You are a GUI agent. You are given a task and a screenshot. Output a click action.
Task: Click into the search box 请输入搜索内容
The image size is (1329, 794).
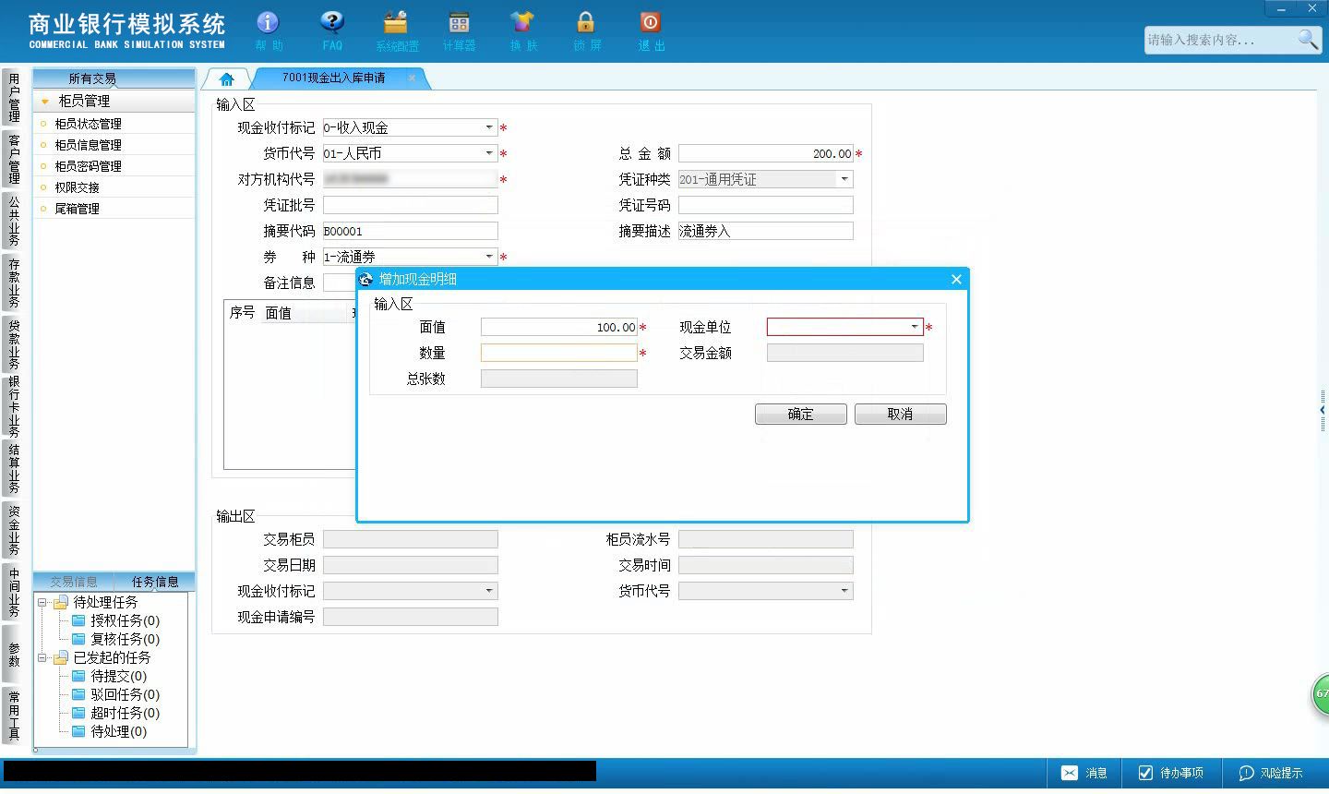pos(1218,40)
